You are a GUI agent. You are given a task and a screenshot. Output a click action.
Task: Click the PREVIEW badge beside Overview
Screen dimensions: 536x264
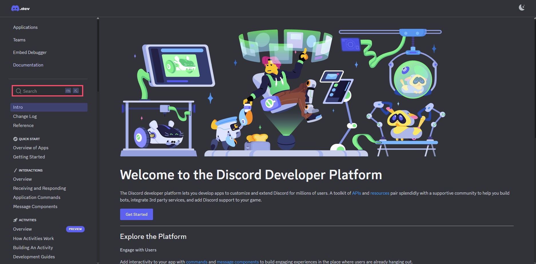(75, 229)
